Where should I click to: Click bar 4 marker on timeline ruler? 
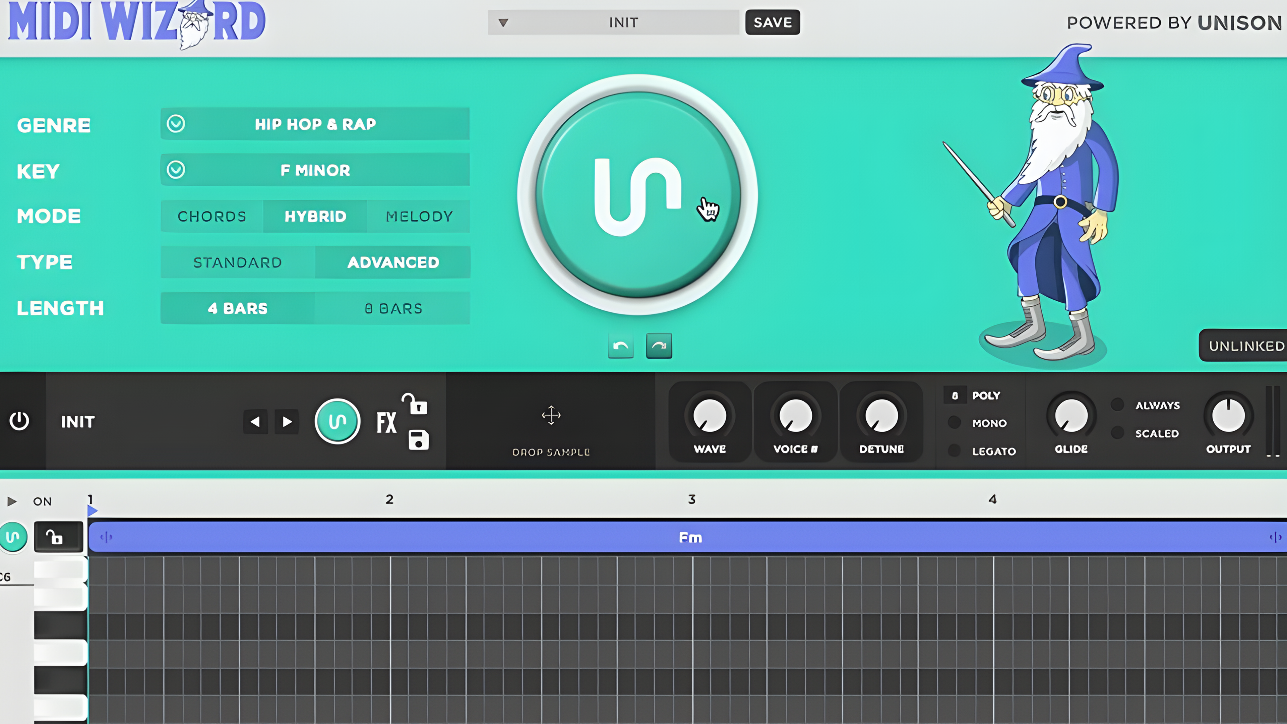coord(993,499)
